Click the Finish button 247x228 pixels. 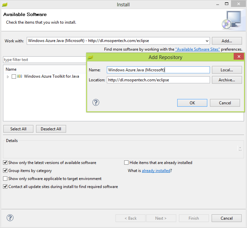[x=194, y=218]
